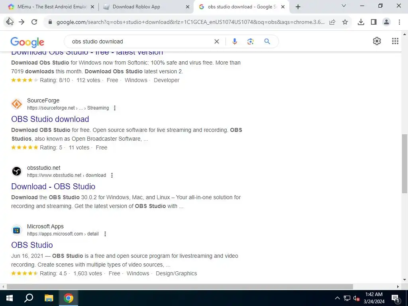Click the browser Forward arrow
Viewport: 408px width, 306px height.
tap(22, 22)
